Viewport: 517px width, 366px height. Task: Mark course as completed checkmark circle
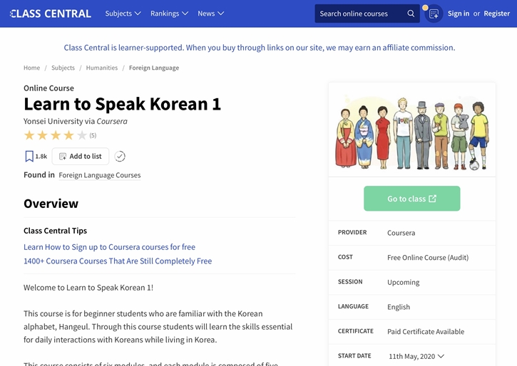coord(120,157)
